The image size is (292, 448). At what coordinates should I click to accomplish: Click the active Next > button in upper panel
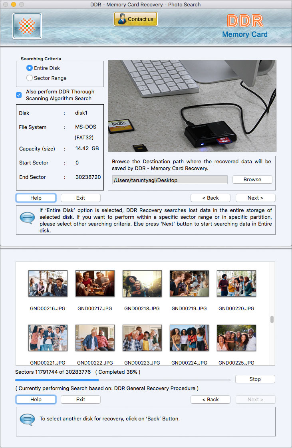click(x=255, y=198)
